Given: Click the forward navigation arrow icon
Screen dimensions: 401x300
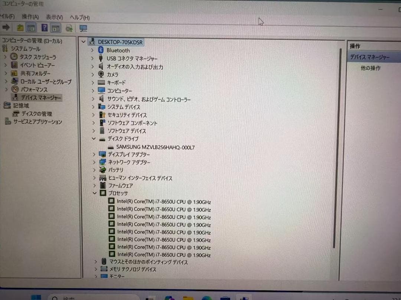Looking at the screenshot, I should 6,28.
